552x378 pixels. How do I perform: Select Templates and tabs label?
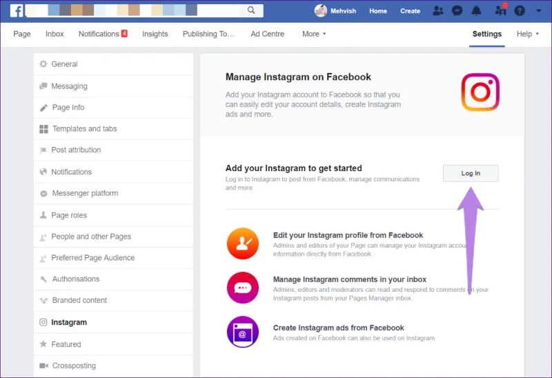(84, 128)
